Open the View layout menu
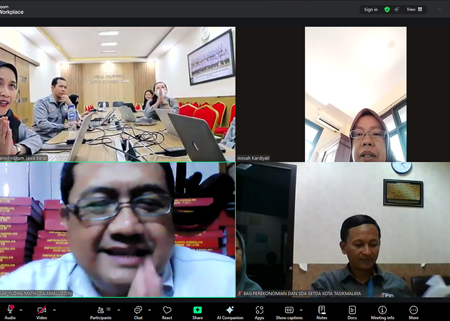 414,9
